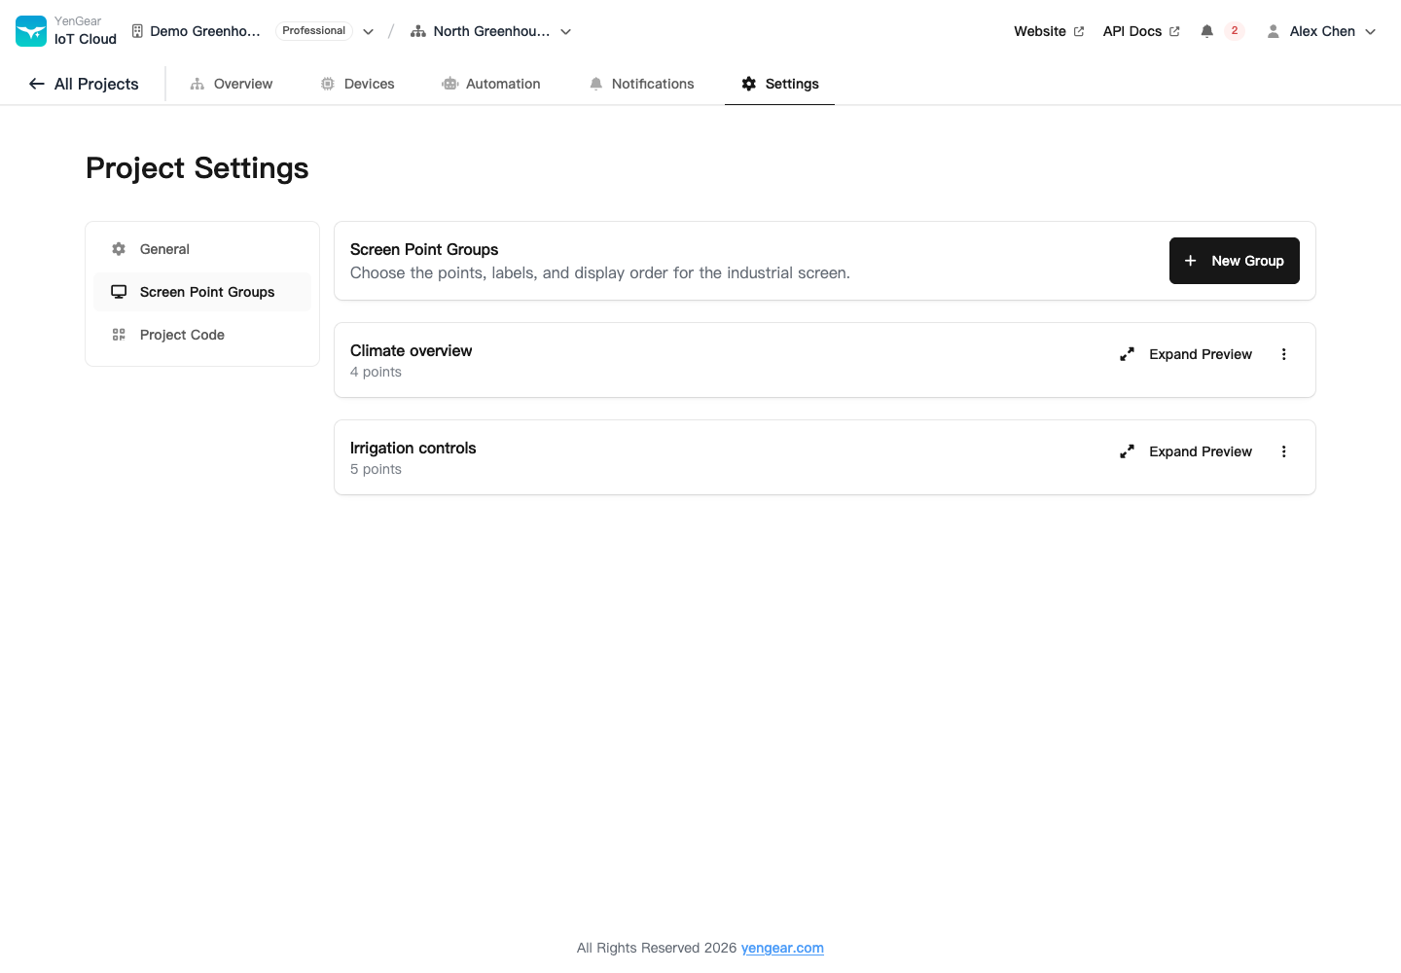Open the Website external link
Image resolution: width=1401 pixels, height=973 pixels.
click(x=1049, y=31)
